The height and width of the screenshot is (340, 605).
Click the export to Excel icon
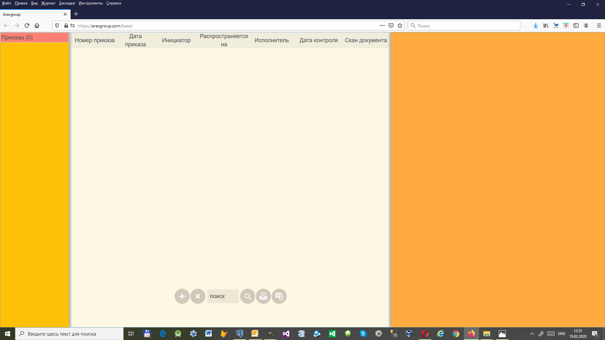[x=279, y=296]
